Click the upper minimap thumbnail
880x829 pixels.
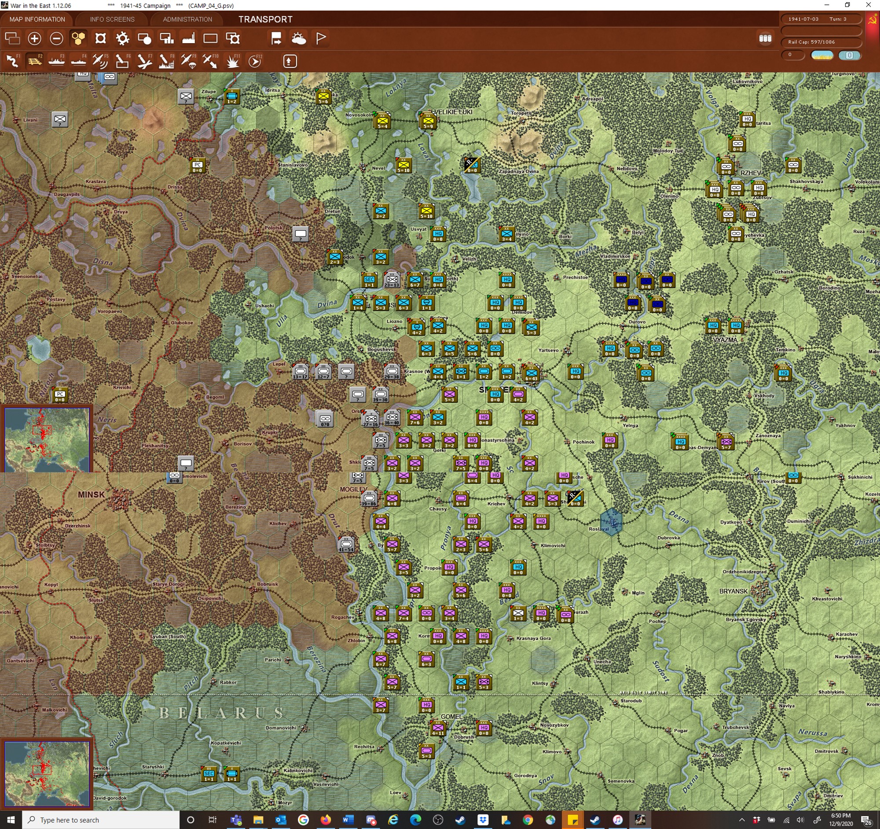point(47,439)
